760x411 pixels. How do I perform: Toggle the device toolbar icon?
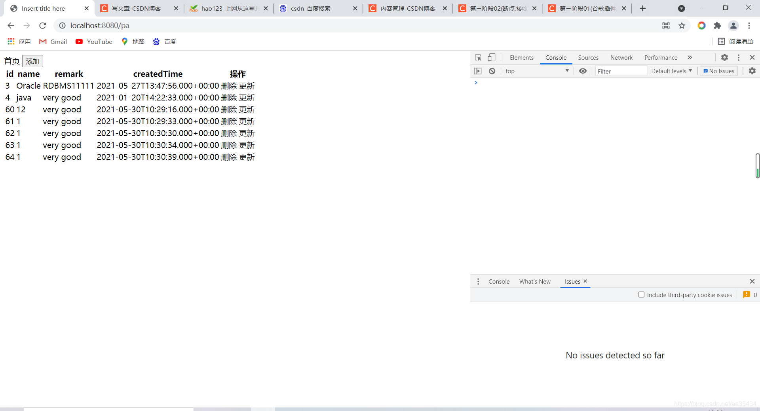click(x=491, y=58)
